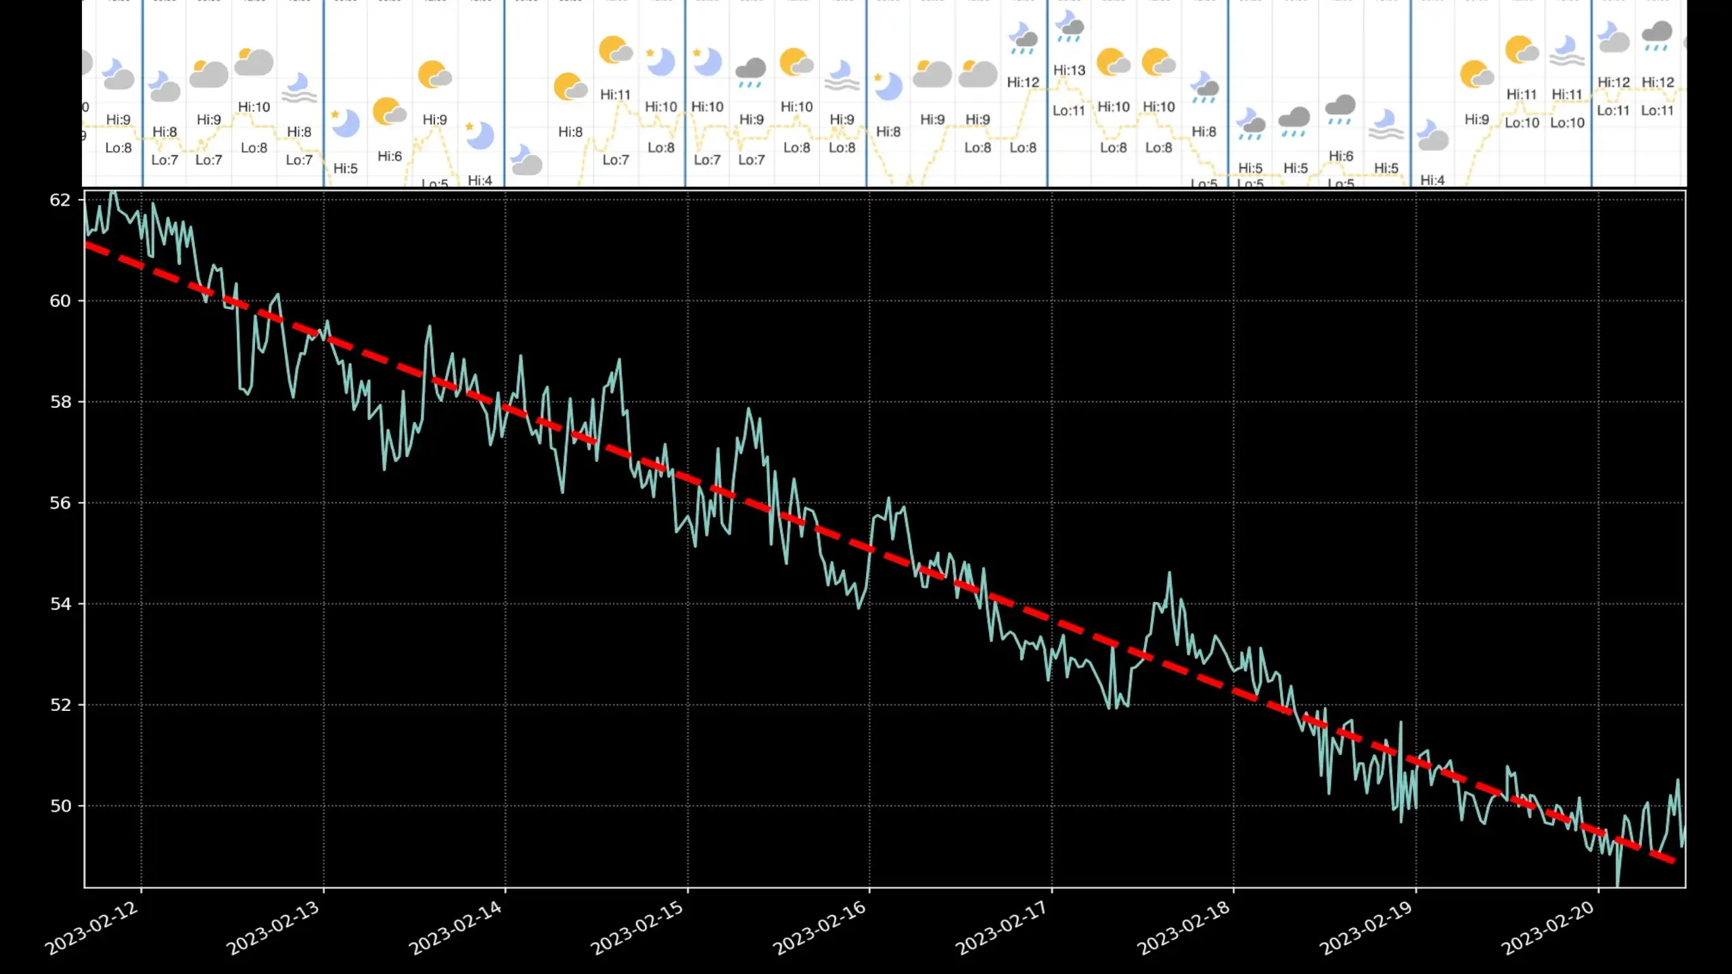Click cloudy small-sun icon above Hi:10 Lo:8
1732x974 pixels.
[254, 62]
